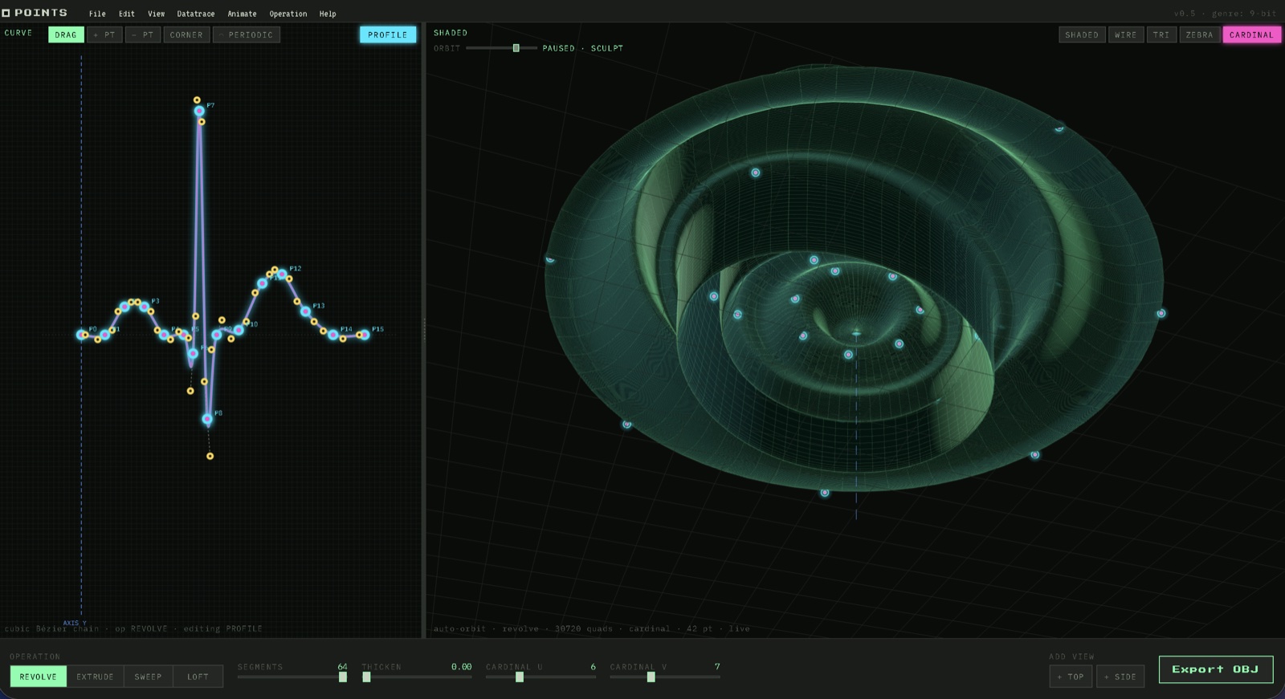Click the PROFILE curve selector button

point(388,35)
